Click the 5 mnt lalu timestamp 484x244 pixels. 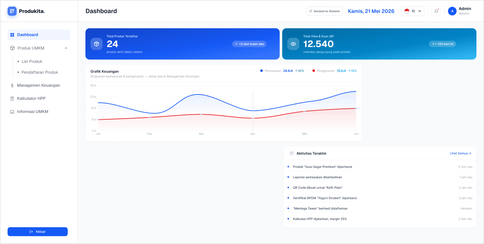click(x=465, y=167)
